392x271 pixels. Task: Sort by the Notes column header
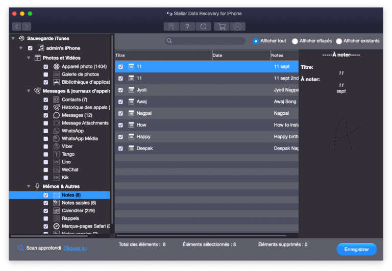point(285,55)
